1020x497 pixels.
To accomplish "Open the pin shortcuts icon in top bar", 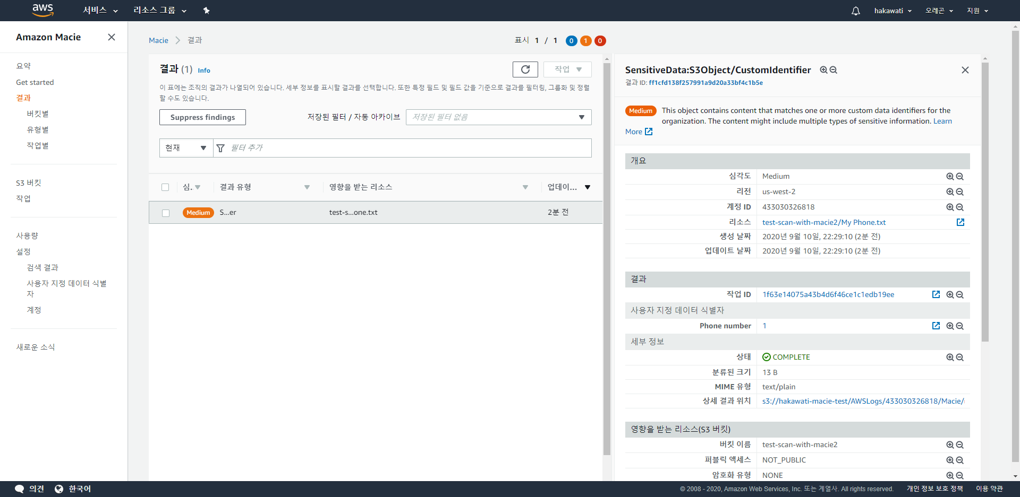I will pos(207,11).
